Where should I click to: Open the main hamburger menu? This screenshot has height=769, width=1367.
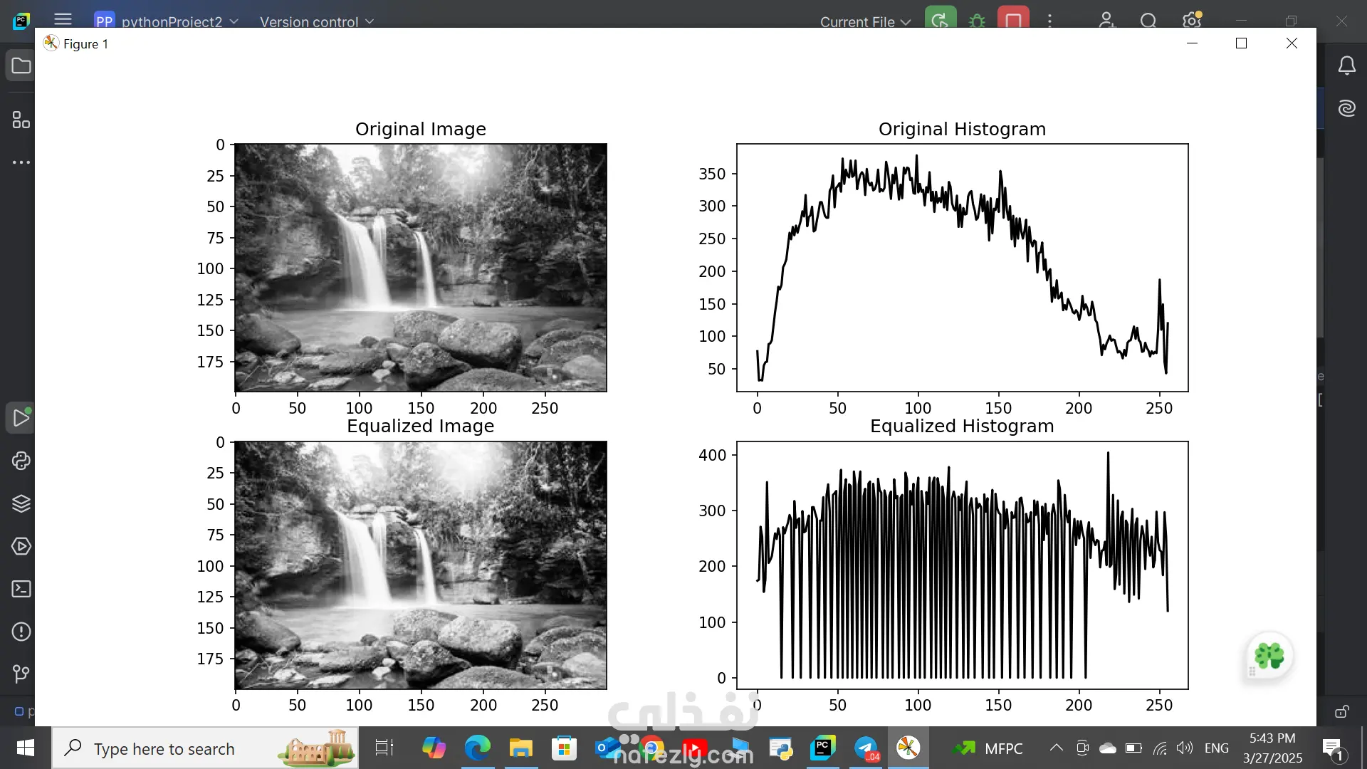tap(63, 20)
